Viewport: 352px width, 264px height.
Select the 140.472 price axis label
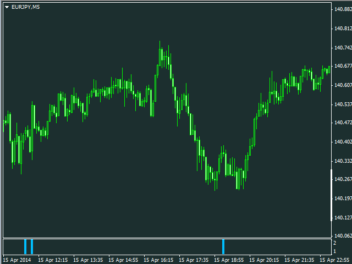pos(343,123)
